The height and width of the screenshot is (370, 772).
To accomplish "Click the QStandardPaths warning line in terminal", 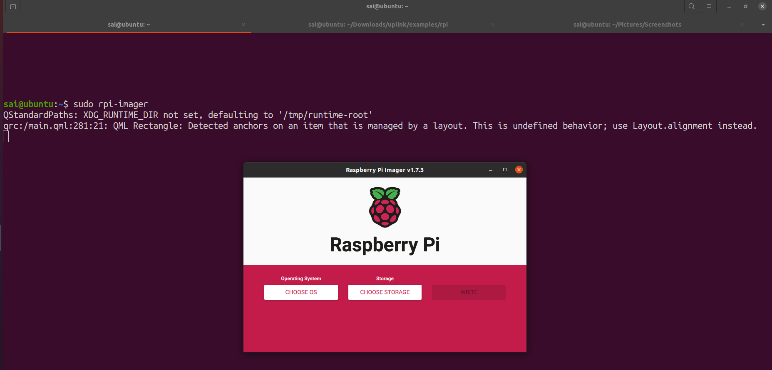I will (x=188, y=115).
